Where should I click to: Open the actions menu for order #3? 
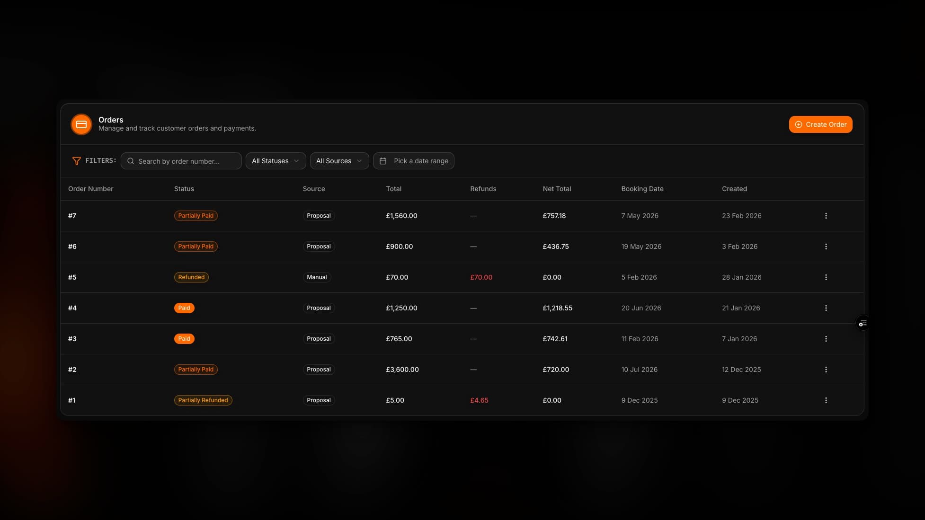(x=826, y=338)
